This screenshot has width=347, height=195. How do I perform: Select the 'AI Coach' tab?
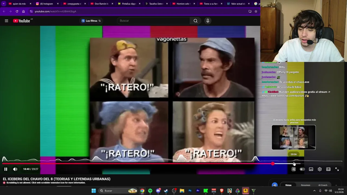click(323, 185)
